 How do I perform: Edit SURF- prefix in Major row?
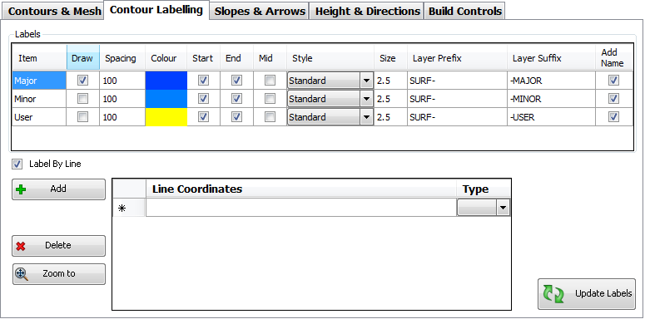[457, 81]
